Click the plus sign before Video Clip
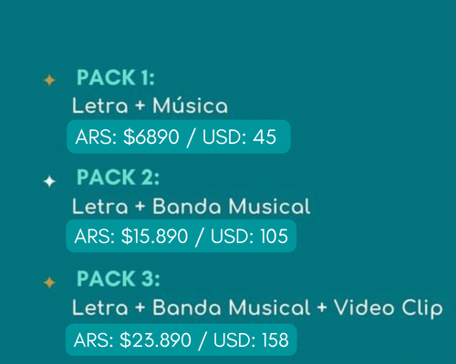The width and height of the screenshot is (456, 364). [x=322, y=308]
